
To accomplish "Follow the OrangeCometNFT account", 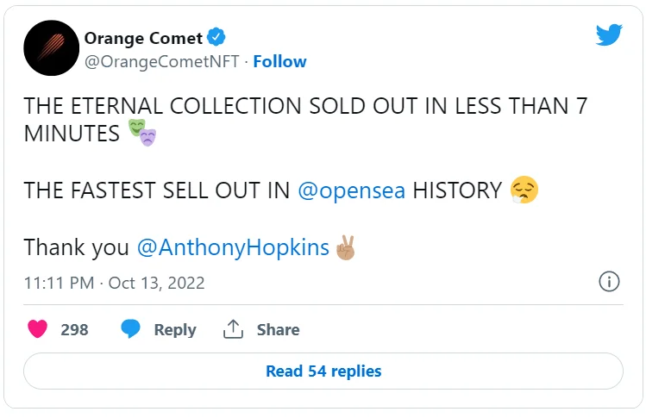I will tap(279, 61).
